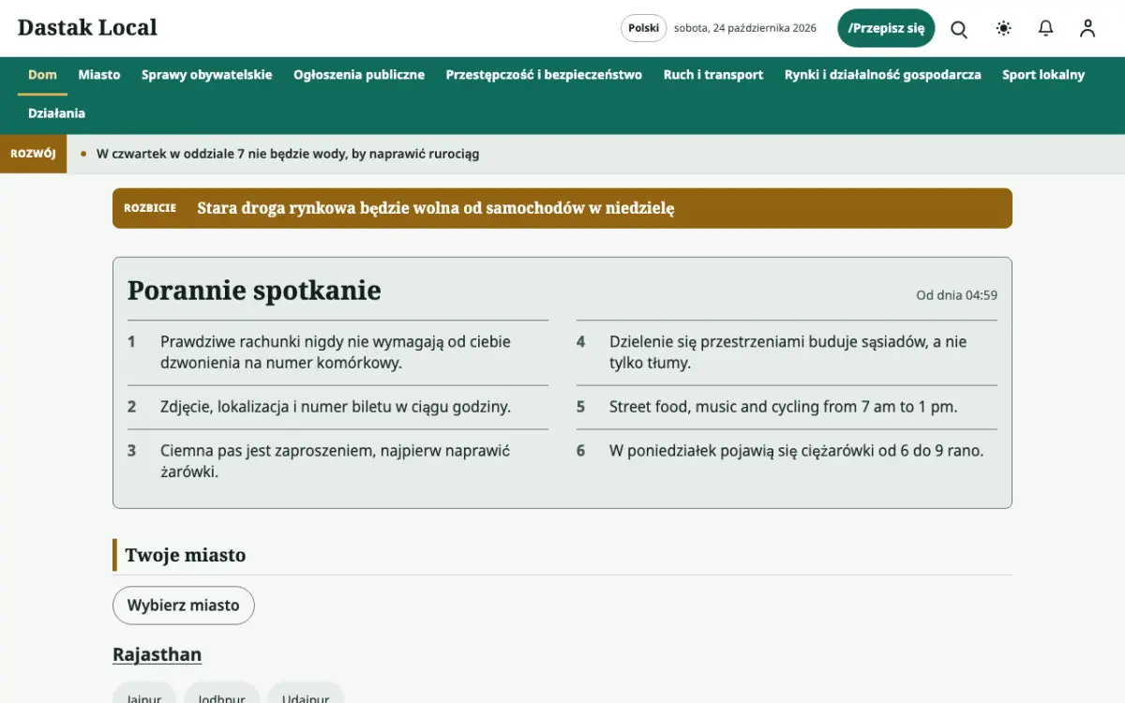Toggle the light/dark theme sun icon
1125x703 pixels.
point(1004,28)
